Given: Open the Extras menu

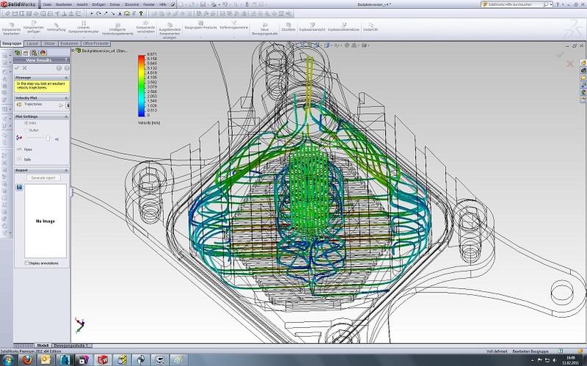Looking at the screenshot, I should 115,4.
